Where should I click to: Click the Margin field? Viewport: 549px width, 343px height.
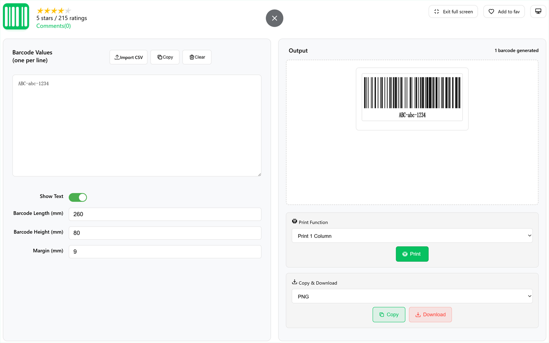click(165, 251)
